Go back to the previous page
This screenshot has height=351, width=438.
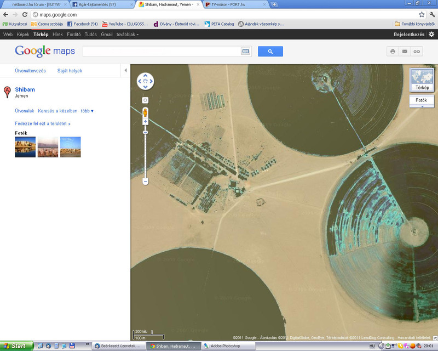6,15
